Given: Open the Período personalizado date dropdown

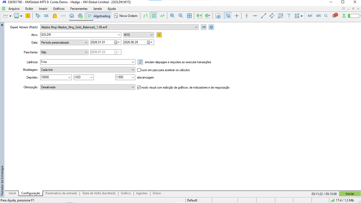Looking at the screenshot, I should [64, 42].
